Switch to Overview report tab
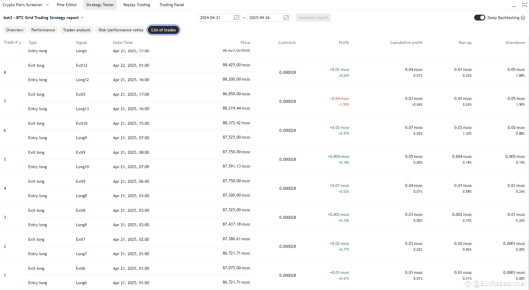529x290 pixels. pos(15,30)
